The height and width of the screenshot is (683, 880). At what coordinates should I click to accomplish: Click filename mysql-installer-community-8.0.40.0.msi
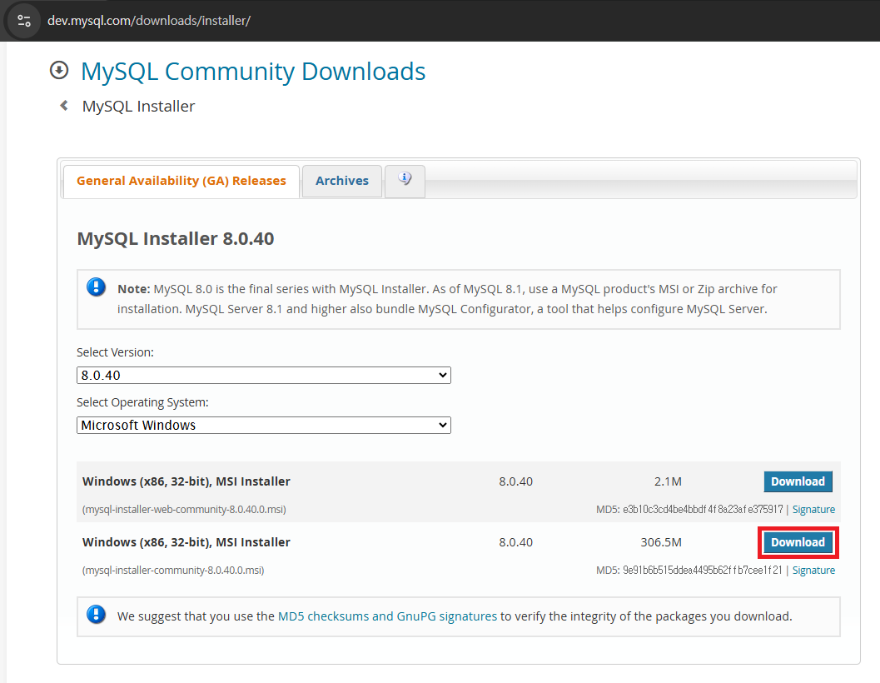[x=173, y=570]
